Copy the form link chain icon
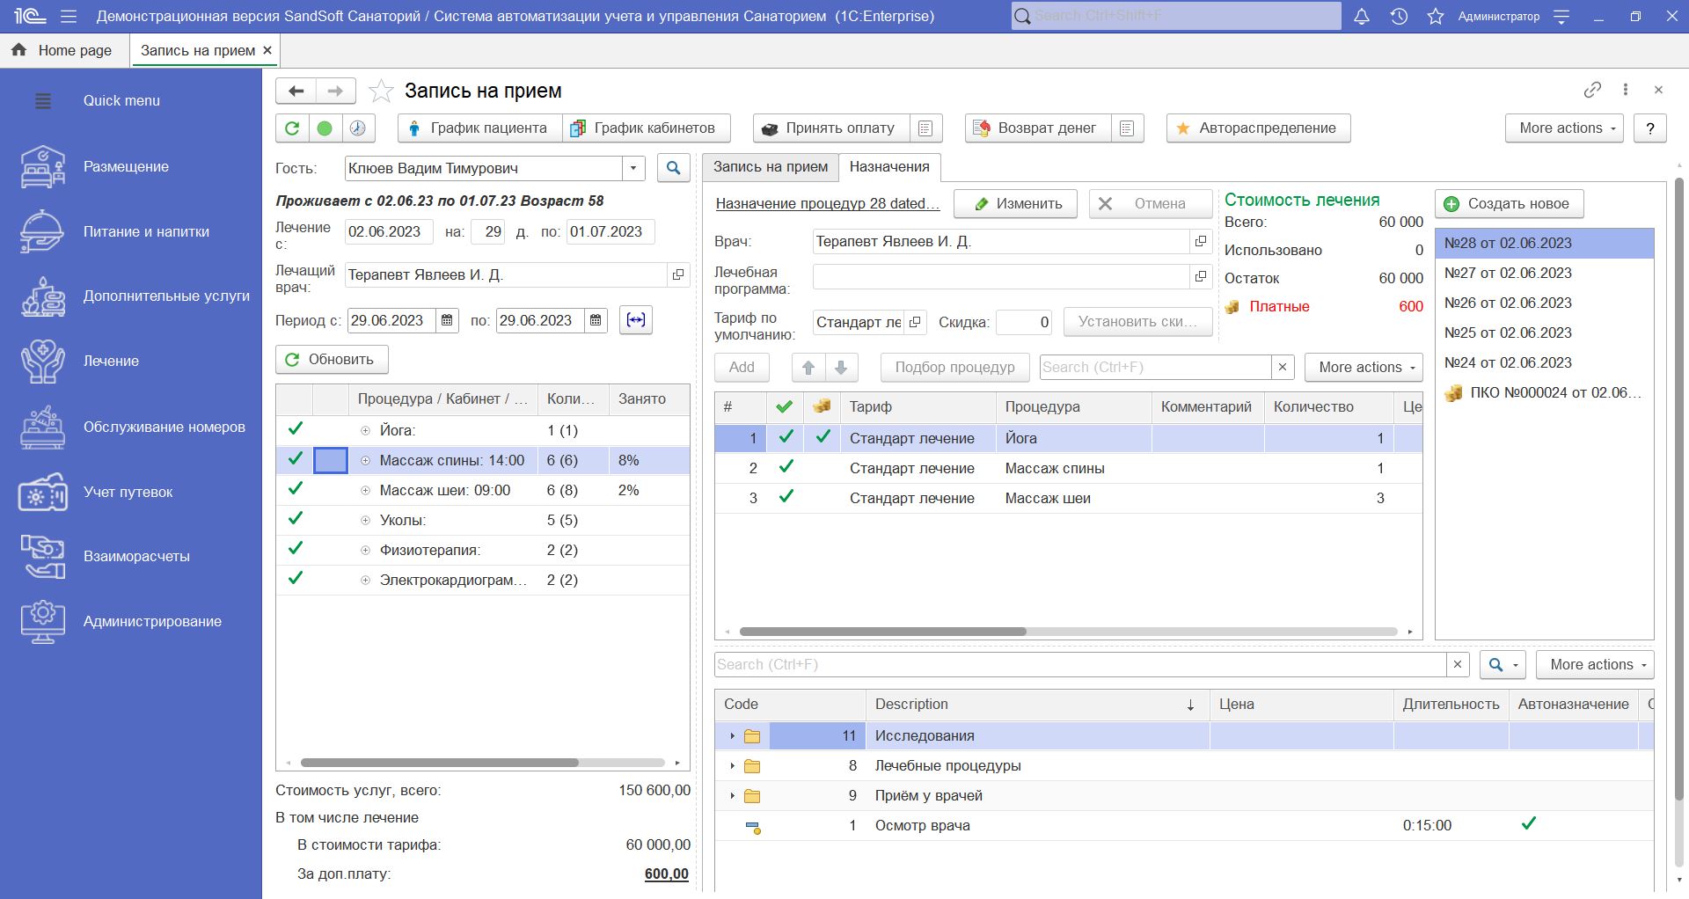The height and width of the screenshot is (899, 1689). click(x=1592, y=90)
